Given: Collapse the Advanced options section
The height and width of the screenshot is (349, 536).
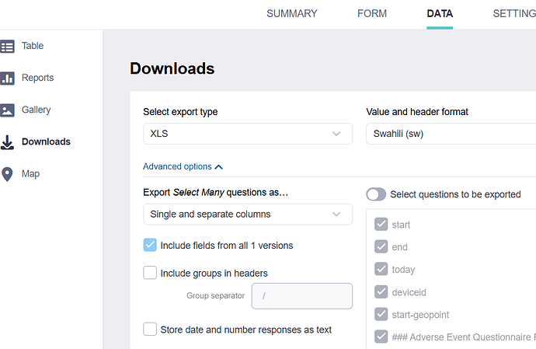Looking at the screenshot, I should click(x=183, y=166).
